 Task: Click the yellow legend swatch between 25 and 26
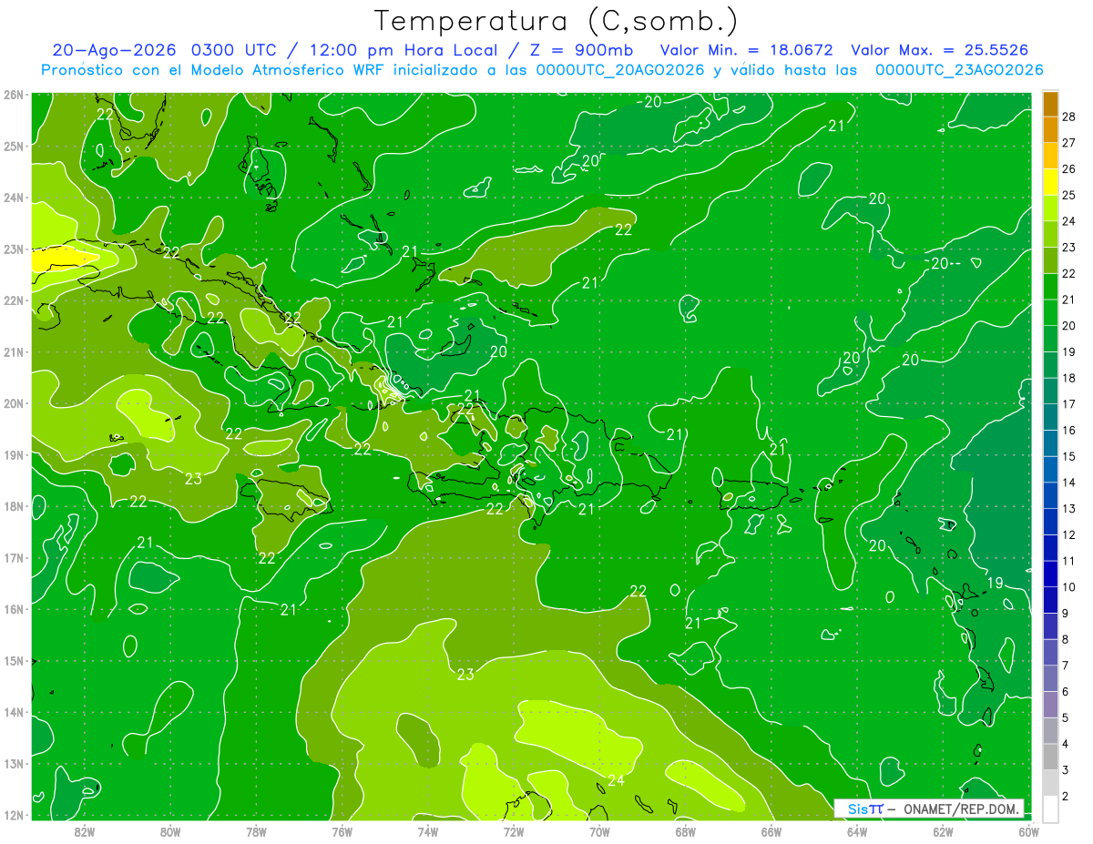click(1051, 181)
